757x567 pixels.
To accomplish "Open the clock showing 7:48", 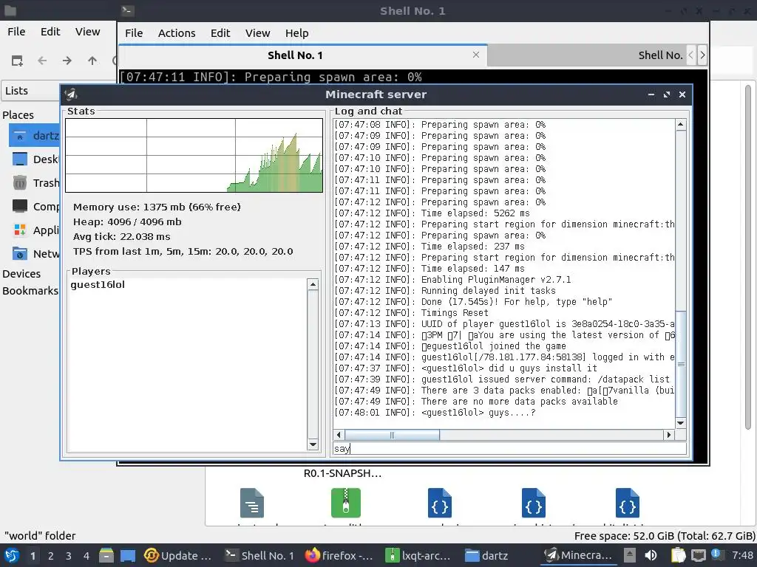I will coord(742,555).
